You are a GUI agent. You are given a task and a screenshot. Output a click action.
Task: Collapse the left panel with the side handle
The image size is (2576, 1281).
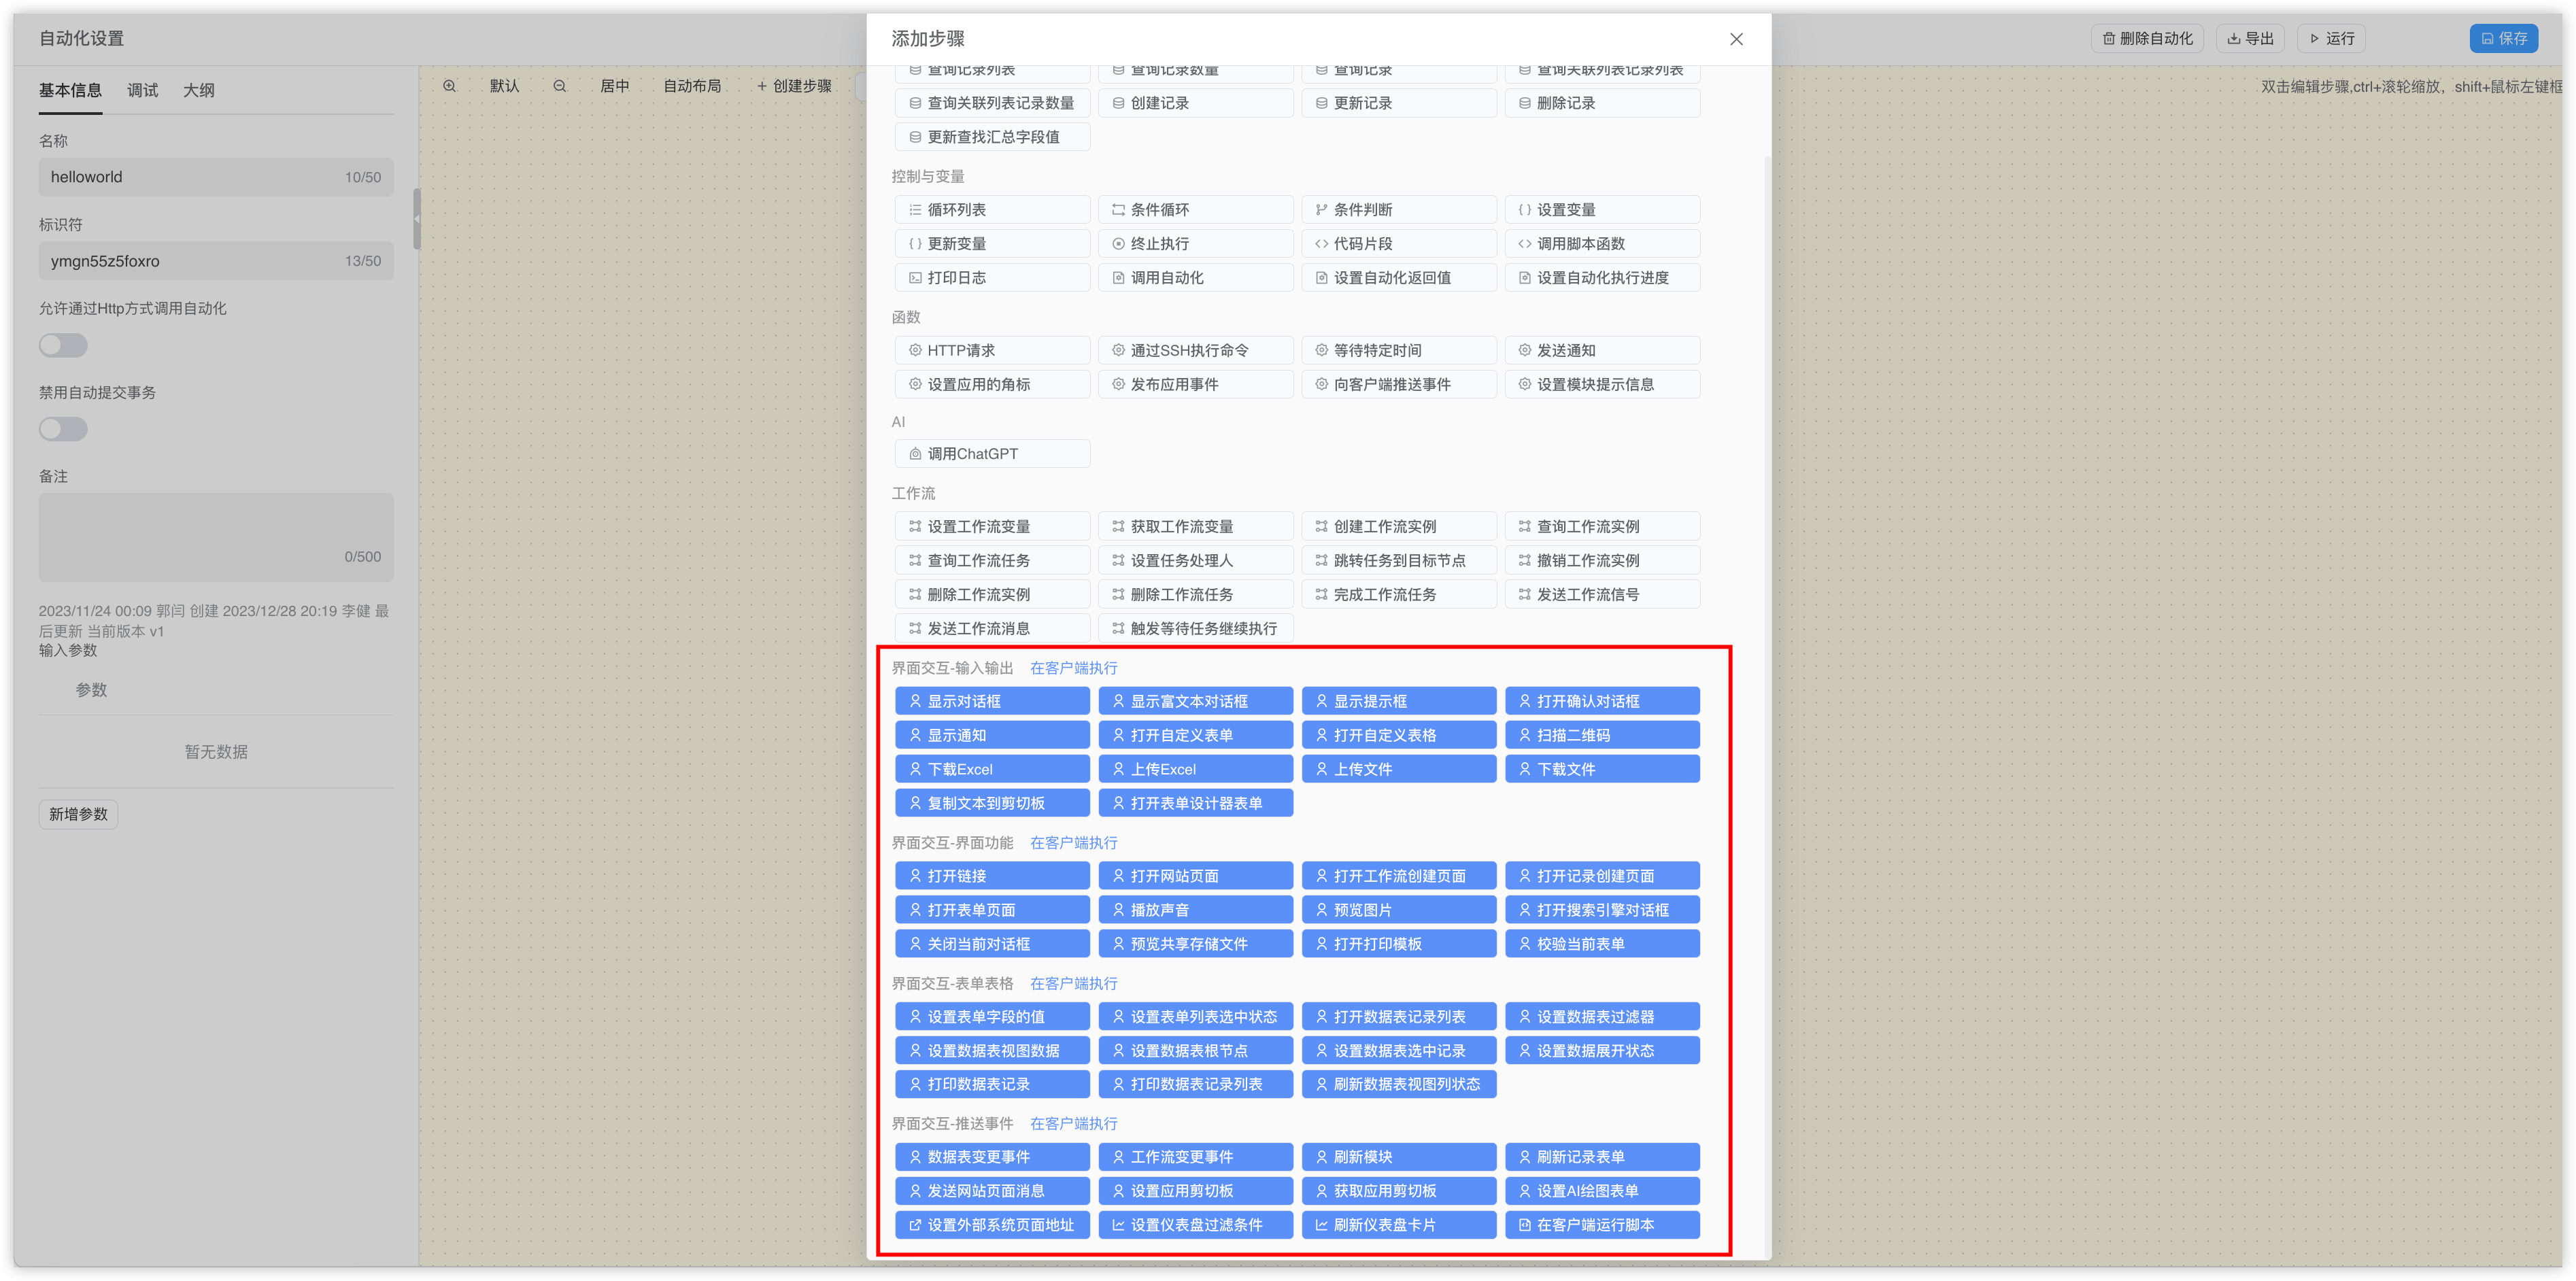click(x=417, y=218)
